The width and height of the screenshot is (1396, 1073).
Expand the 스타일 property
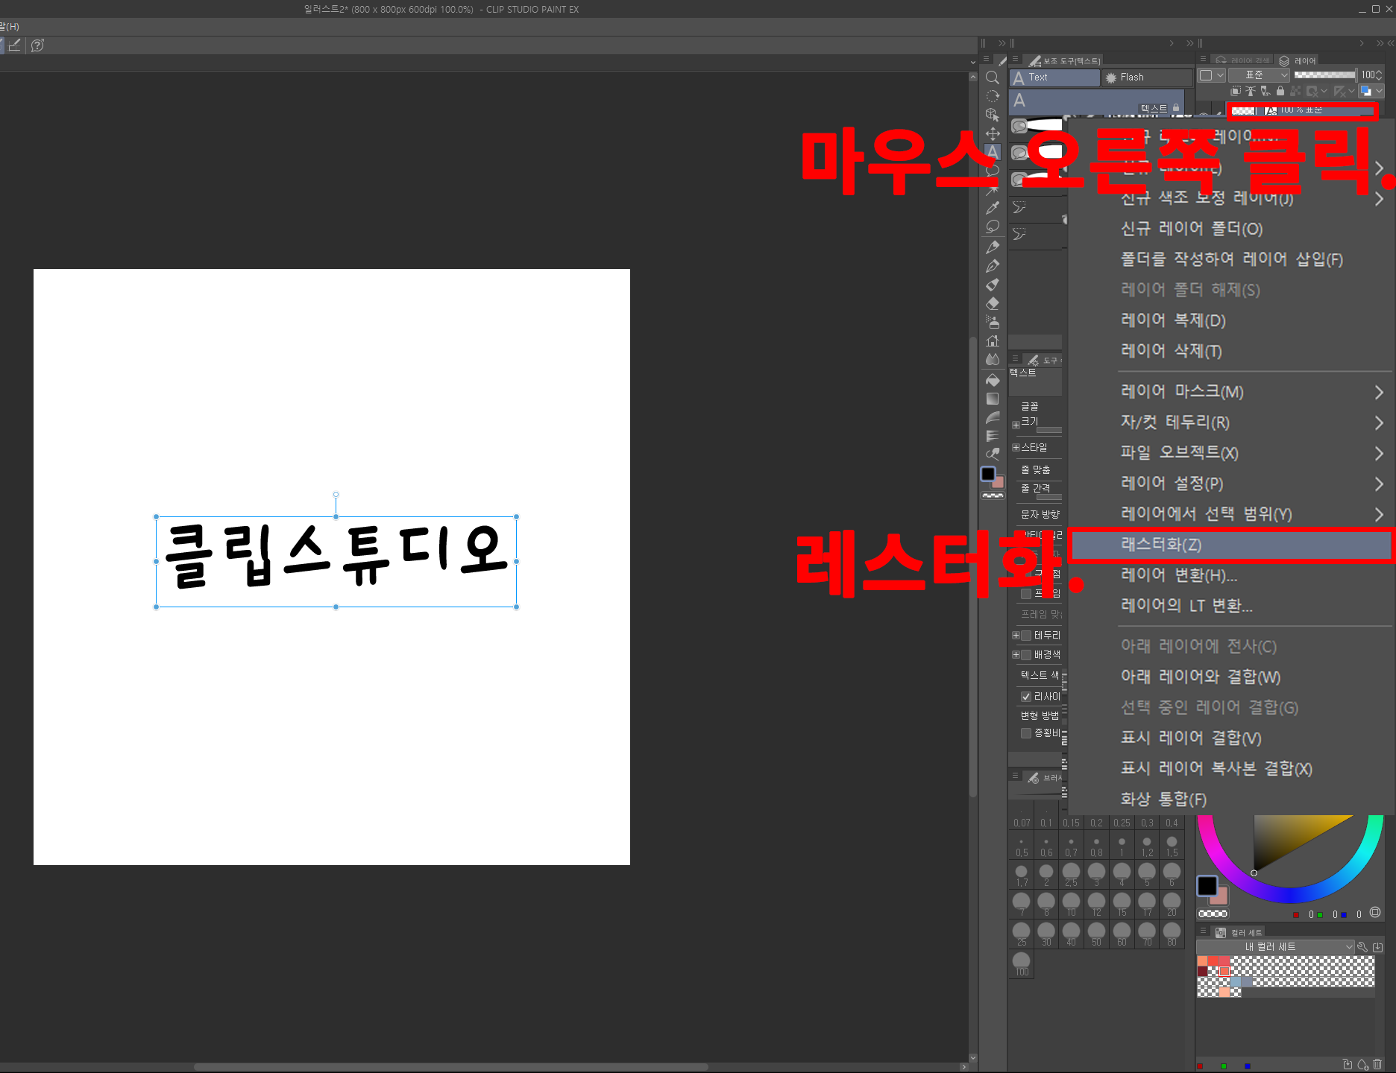pos(1016,448)
